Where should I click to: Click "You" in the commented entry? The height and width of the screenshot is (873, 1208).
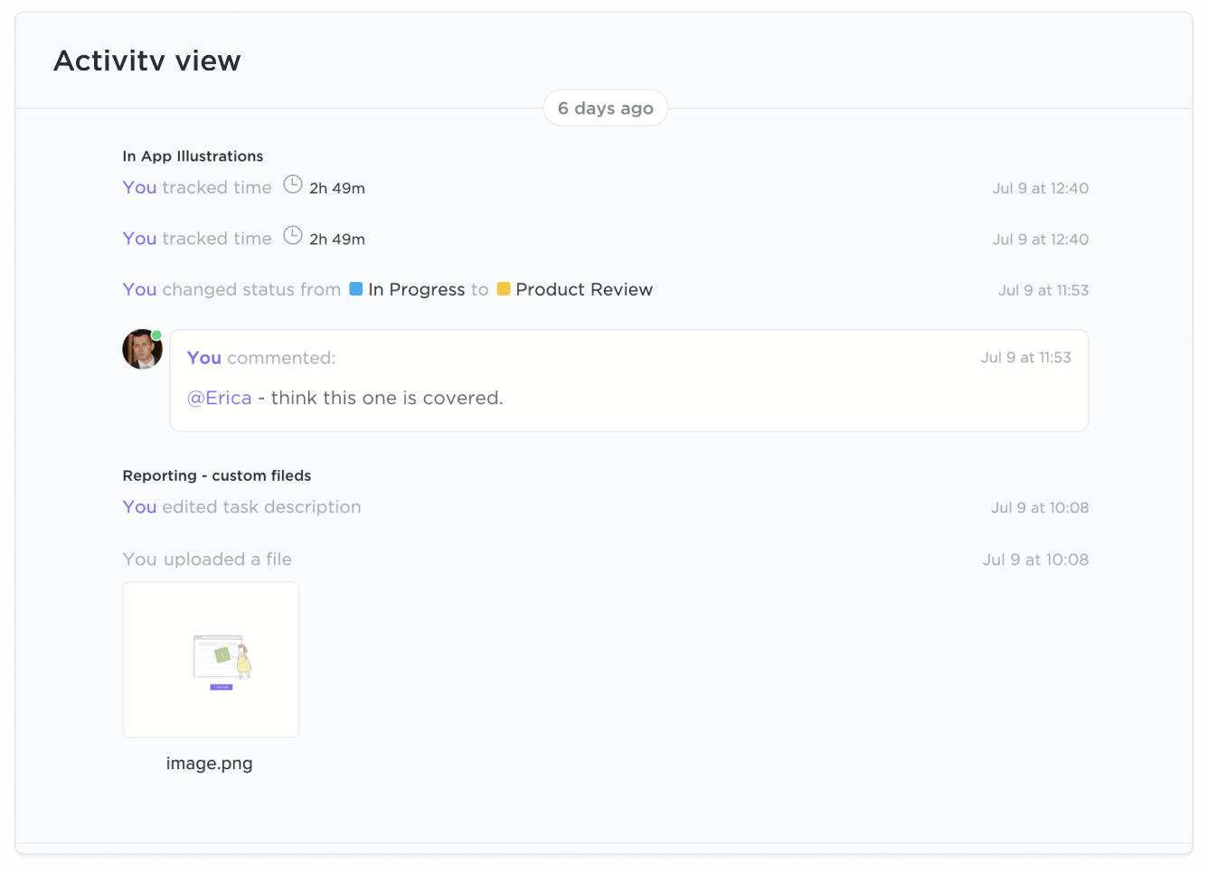(x=204, y=358)
